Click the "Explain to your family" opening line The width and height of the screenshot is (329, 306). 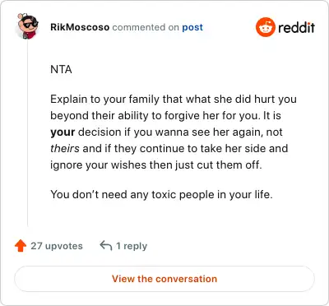point(174,99)
